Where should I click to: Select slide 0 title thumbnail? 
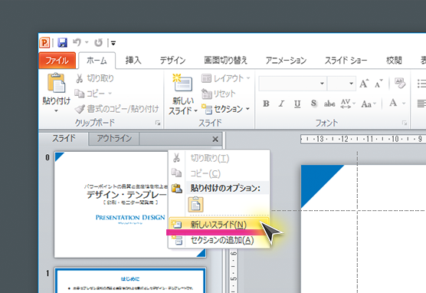coord(129,205)
